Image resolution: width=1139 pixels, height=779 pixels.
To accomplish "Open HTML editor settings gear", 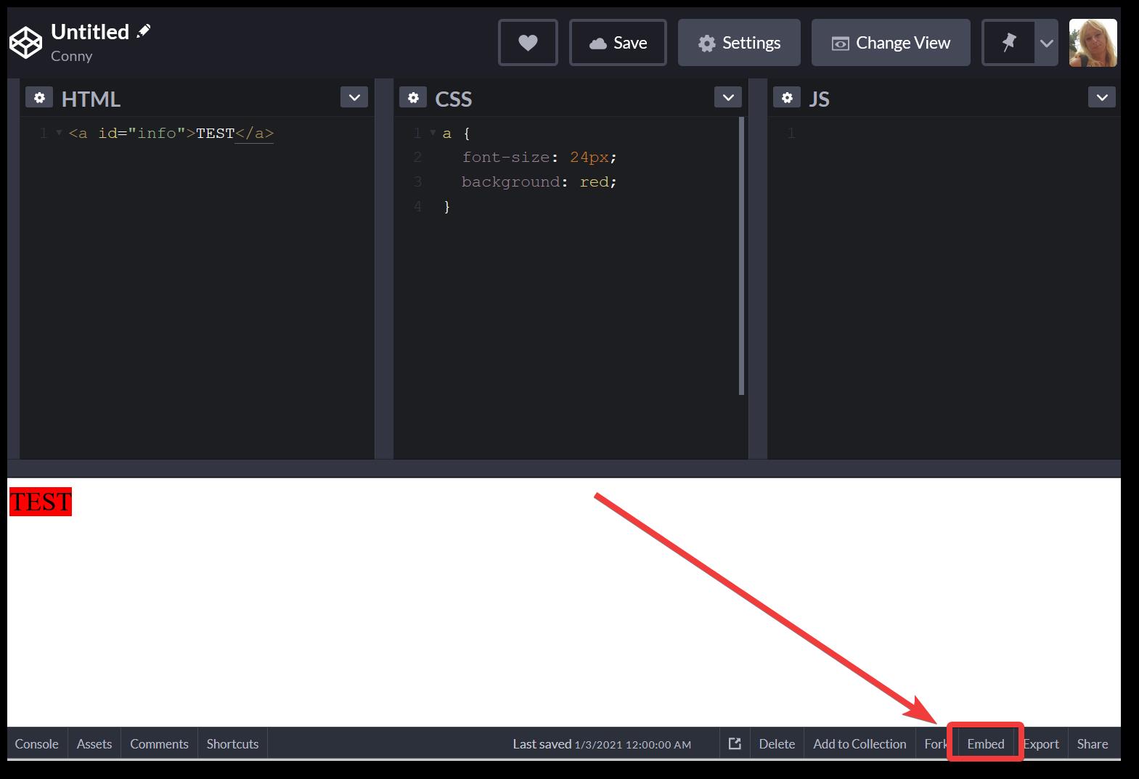I will (39, 97).
